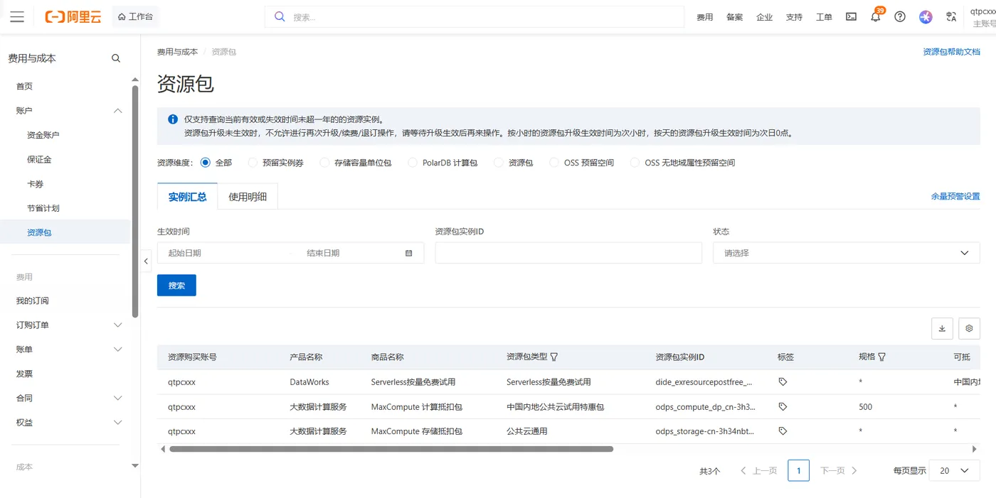Open 我的订阅 in the sidebar

[x=33, y=301]
